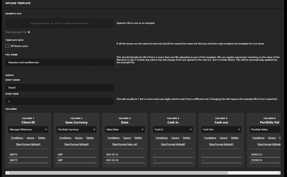Viewport: 287px width, 177px height.
Task: Tick the All Sheets same checkbox
Action: click(x=7, y=46)
